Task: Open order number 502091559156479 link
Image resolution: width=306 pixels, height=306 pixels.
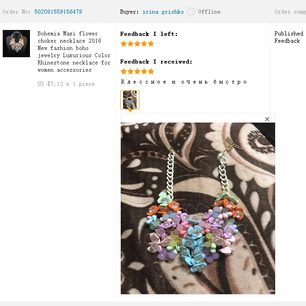Action: tap(58, 12)
